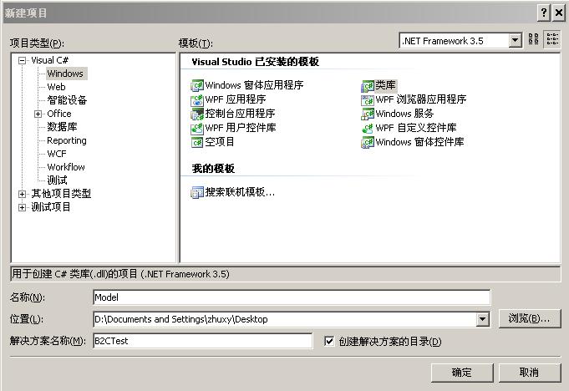The height and width of the screenshot is (391, 569).
Task: Click the 解决方案名称 field containing B2CTest
Action: pyautogui.click(x=202, y=341)
